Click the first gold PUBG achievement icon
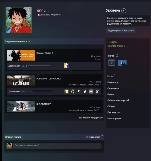The width and height of the screenshot is (151, 161). pyautogui.click(x=67, y=91)
